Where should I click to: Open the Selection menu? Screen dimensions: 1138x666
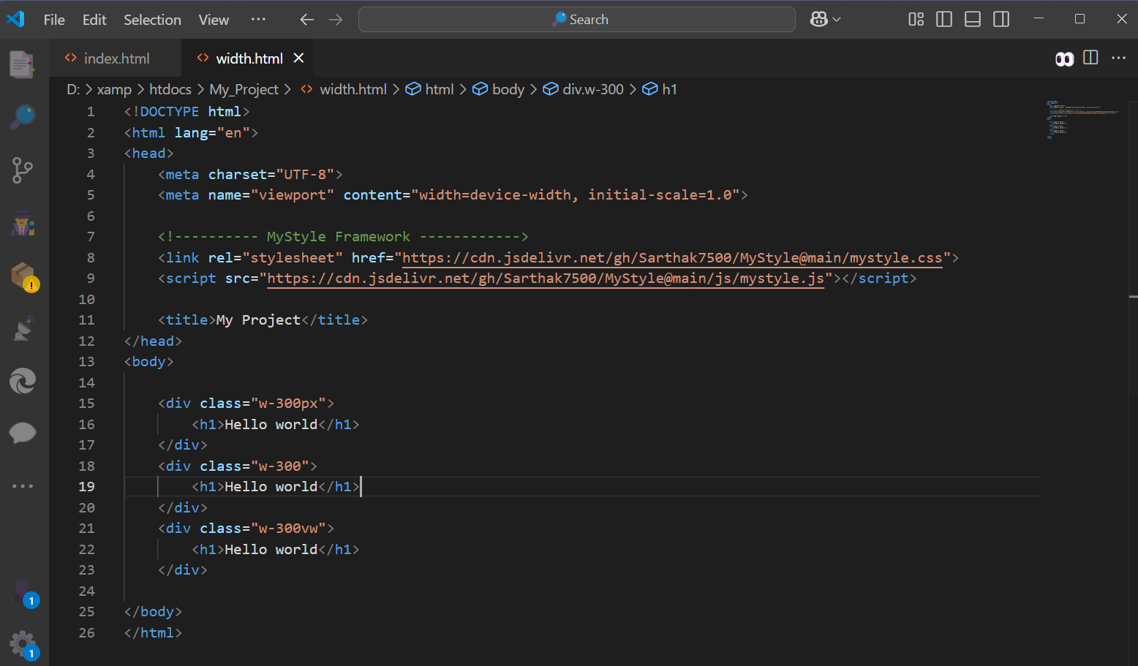(152, 20)
